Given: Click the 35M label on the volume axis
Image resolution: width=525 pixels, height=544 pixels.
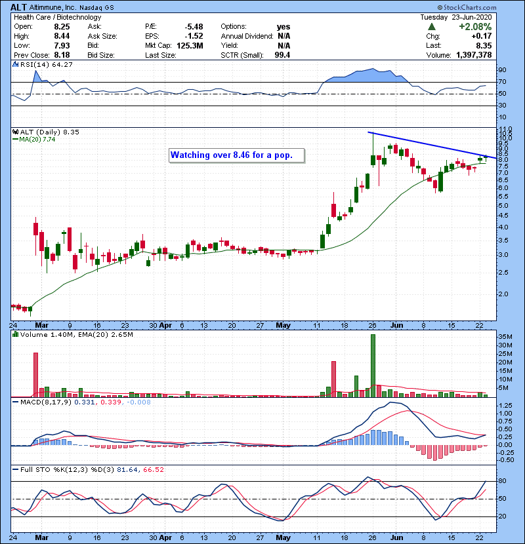Looking at the screenshot, I should [505, 337].
